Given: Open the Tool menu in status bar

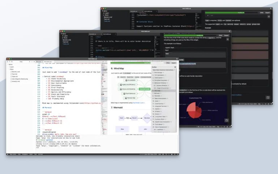Looking at the screenshot, I should [x=35, y=154].
